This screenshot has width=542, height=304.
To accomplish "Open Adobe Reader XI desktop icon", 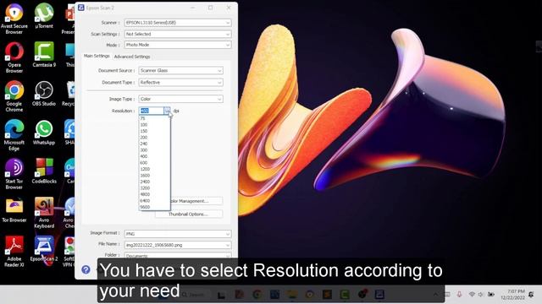I will pyautogui.click(x=14, y=252).
